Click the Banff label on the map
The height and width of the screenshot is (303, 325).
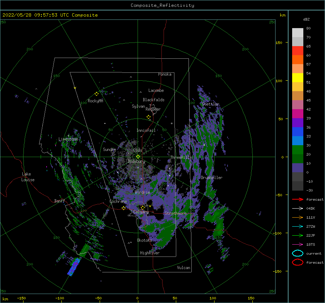[60, 201]
